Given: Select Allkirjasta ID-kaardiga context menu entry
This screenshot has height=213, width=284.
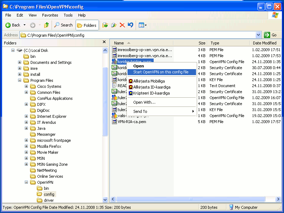Looking at the screenshot, I should pyautogui.click(x=151, y=87).
